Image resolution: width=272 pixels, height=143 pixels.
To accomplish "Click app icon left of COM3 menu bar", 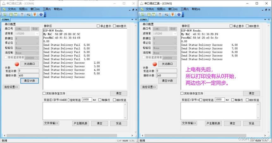I will (142, 9).
